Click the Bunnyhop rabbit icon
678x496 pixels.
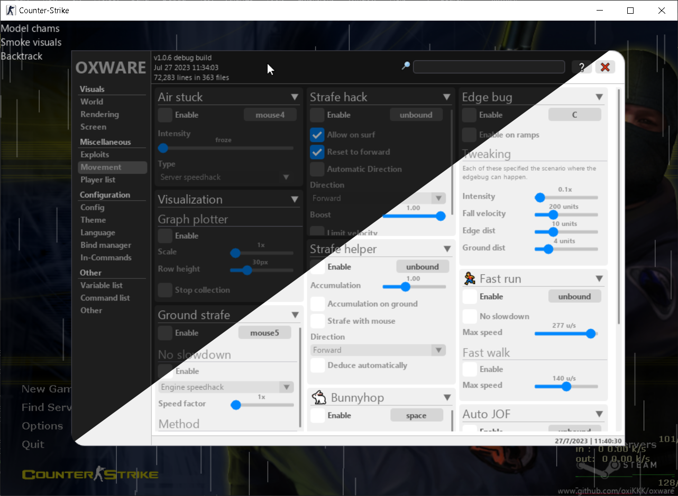tap(318, 397)
